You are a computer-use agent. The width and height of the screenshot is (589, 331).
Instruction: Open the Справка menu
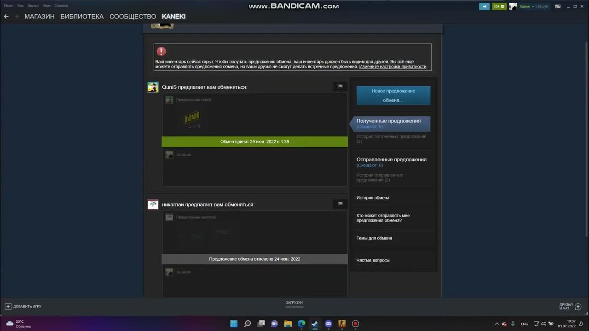(61, 6)
